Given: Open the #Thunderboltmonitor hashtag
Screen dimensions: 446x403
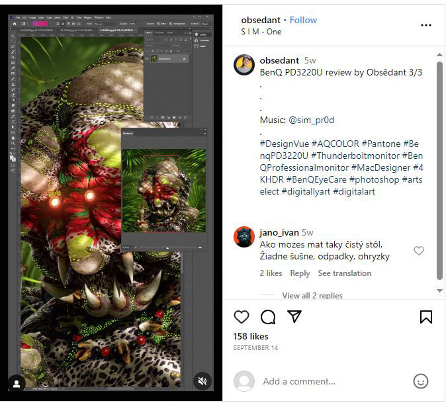Looking at the screenshot, I should click(355, 156).
